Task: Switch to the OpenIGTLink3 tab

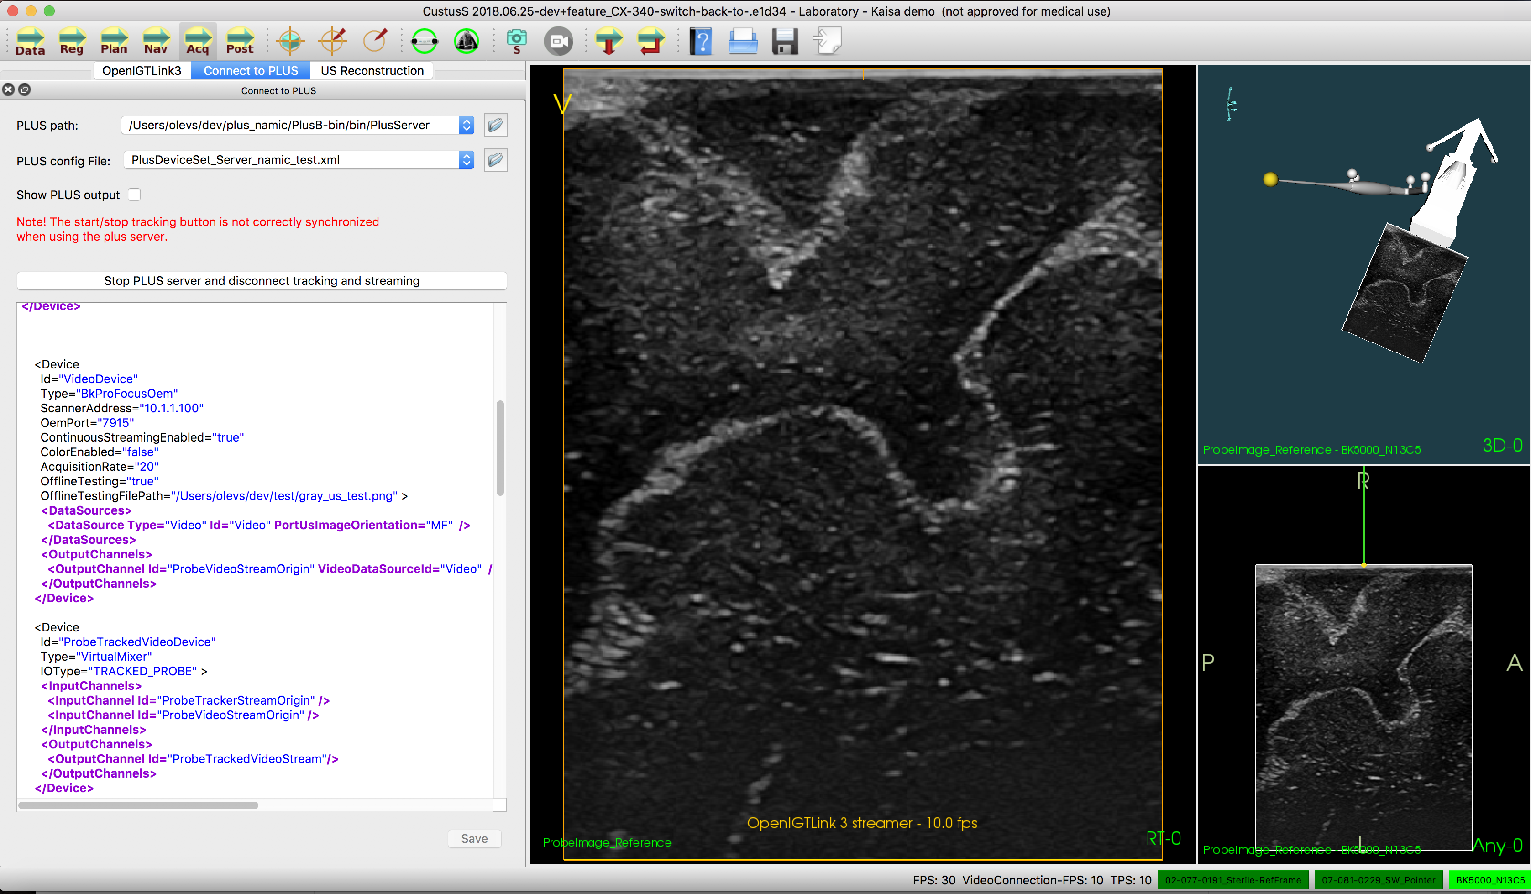Action: [142, 70]
